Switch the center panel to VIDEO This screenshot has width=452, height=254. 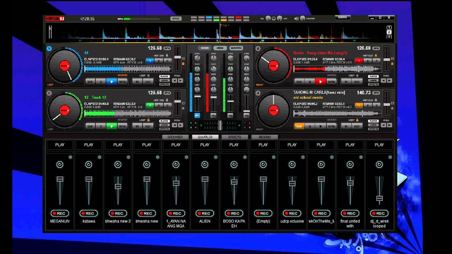coord(220,48)
